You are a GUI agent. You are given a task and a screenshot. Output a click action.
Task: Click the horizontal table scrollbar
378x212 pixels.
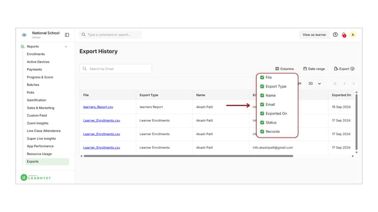point(188,156)
